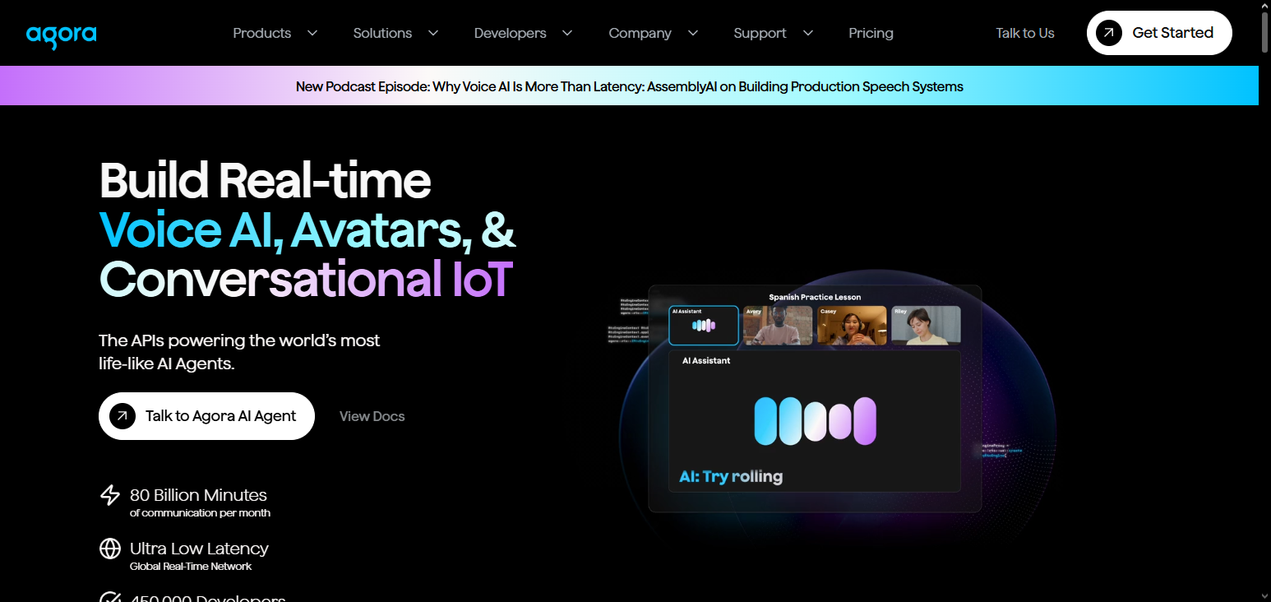Open the View Docs link
The image size is (1271, 602).
pyautogui.click(x=372, y=416)
